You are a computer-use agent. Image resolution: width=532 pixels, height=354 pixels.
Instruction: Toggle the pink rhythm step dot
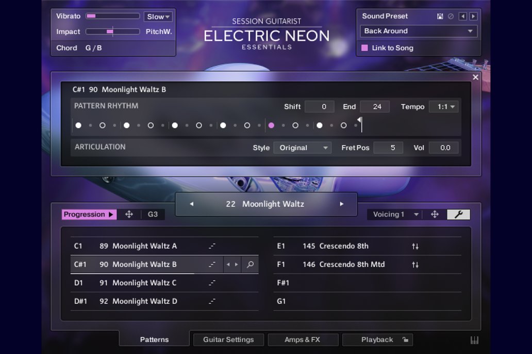(x=271, y=125)
